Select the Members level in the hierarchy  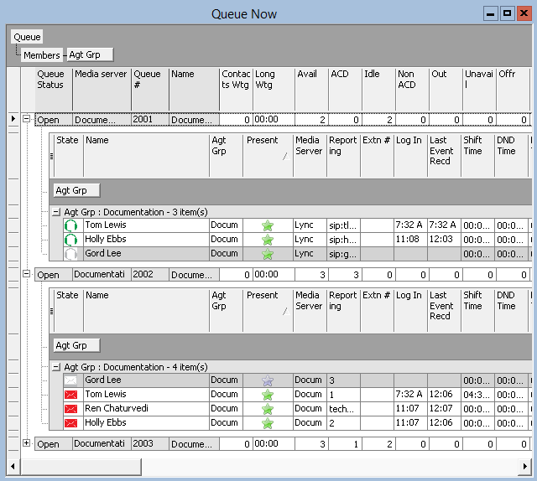click(x=41, y=55)
